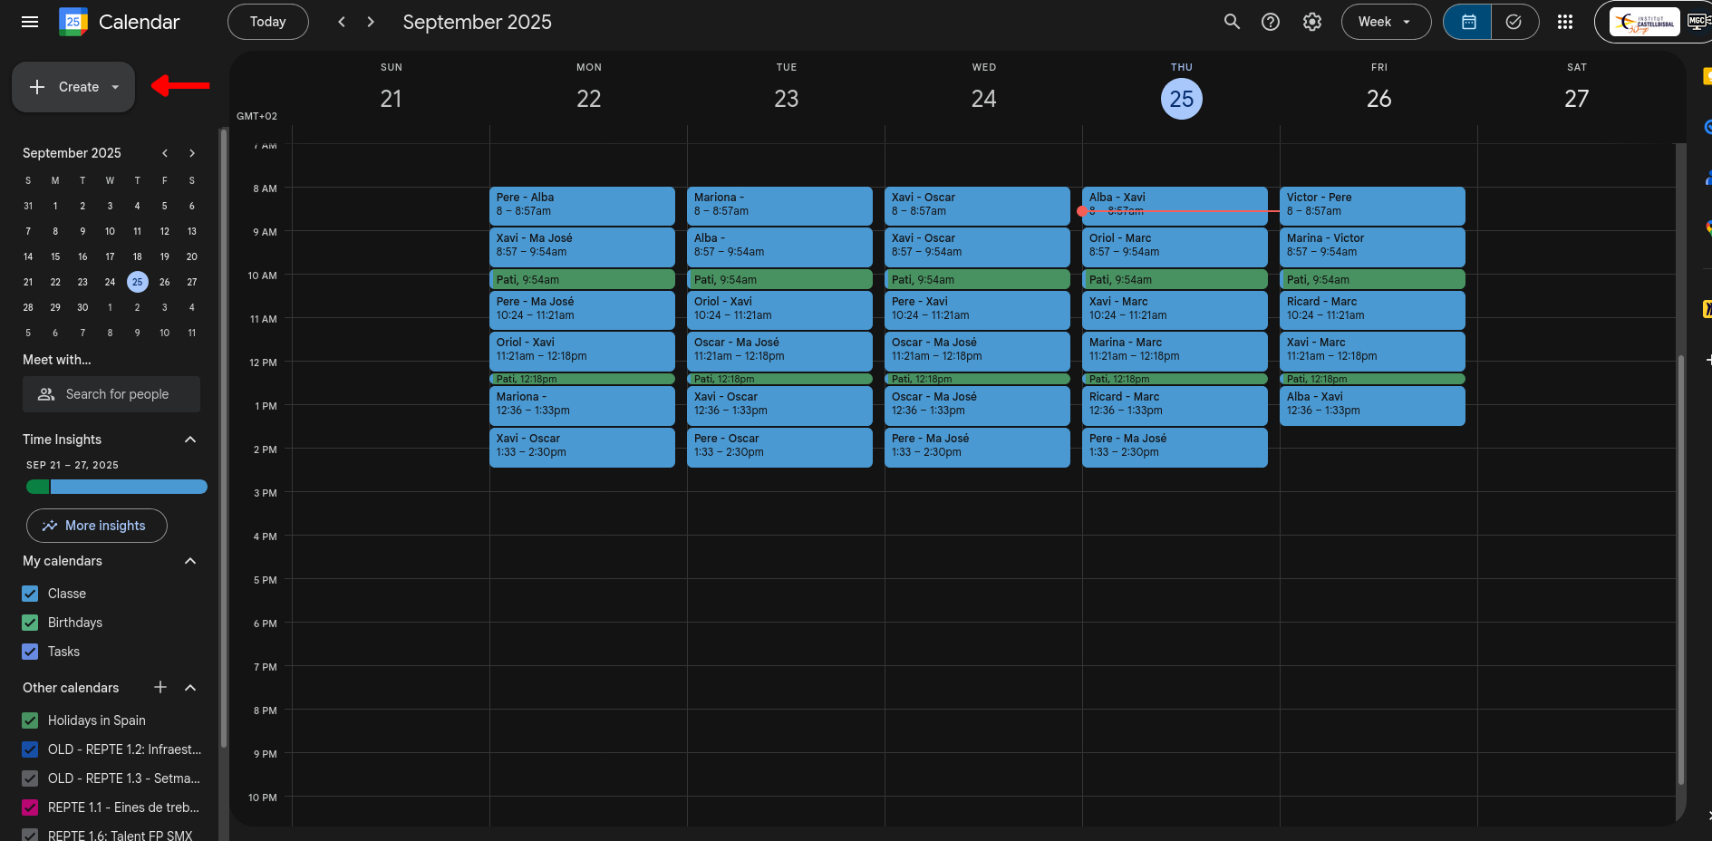Go to next week arrow
This screenshot has width=1712, height=841.
[x=371, y=22]
